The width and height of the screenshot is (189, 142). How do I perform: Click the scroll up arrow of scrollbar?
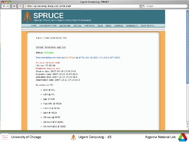coord(187,124)
